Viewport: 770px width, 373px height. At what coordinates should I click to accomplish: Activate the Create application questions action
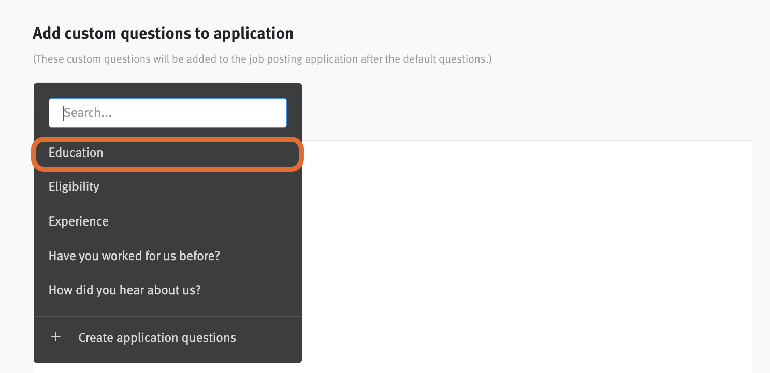157,337
